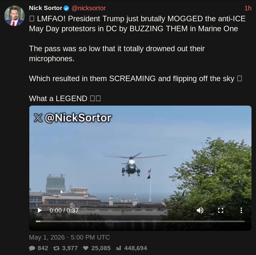Seek along the video progress bar
256x255 pixels.
(x=140, y=222)
